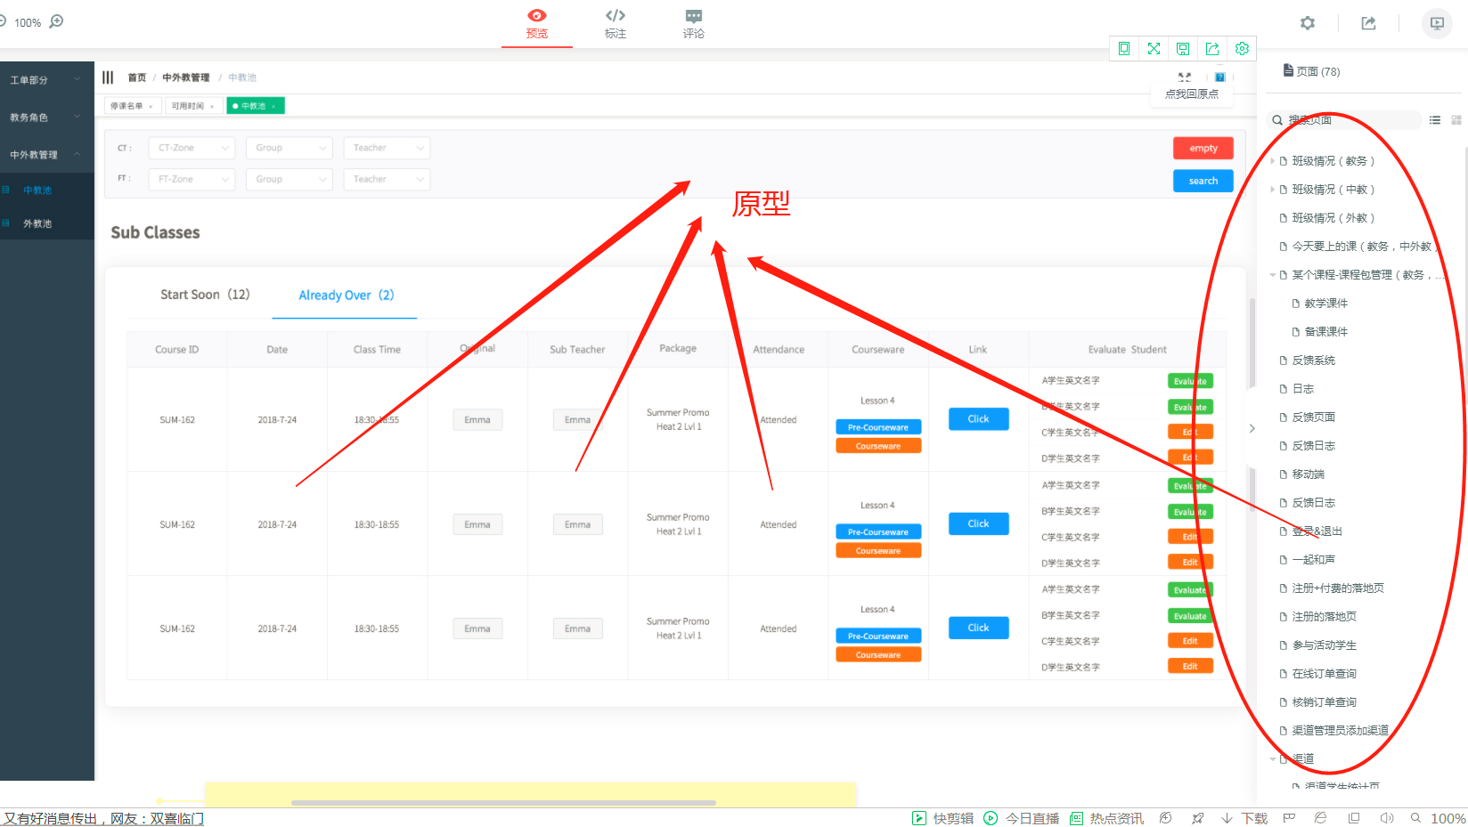This screenshot has width=1468, height=827.
Task: Toggle the hamburger sidebar collapse icon
Action: point(108,77)
